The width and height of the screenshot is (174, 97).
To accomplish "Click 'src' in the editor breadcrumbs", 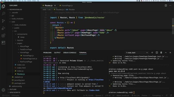I will [x=49, y=10].
